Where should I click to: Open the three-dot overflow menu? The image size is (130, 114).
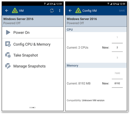pos(60,11)
